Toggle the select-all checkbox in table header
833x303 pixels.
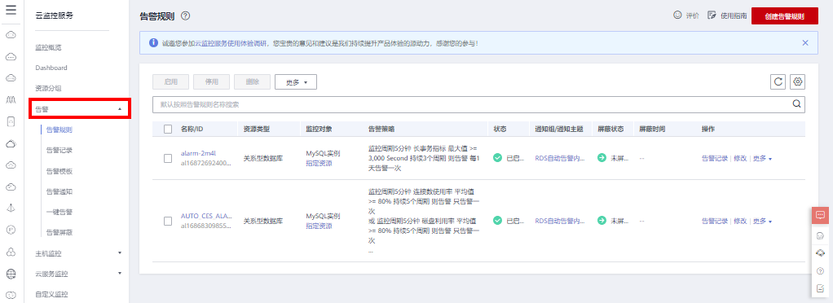click(168, 129)
